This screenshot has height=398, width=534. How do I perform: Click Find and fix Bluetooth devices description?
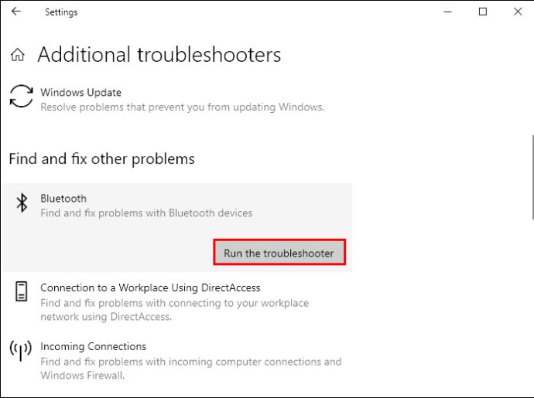[146, 213]
